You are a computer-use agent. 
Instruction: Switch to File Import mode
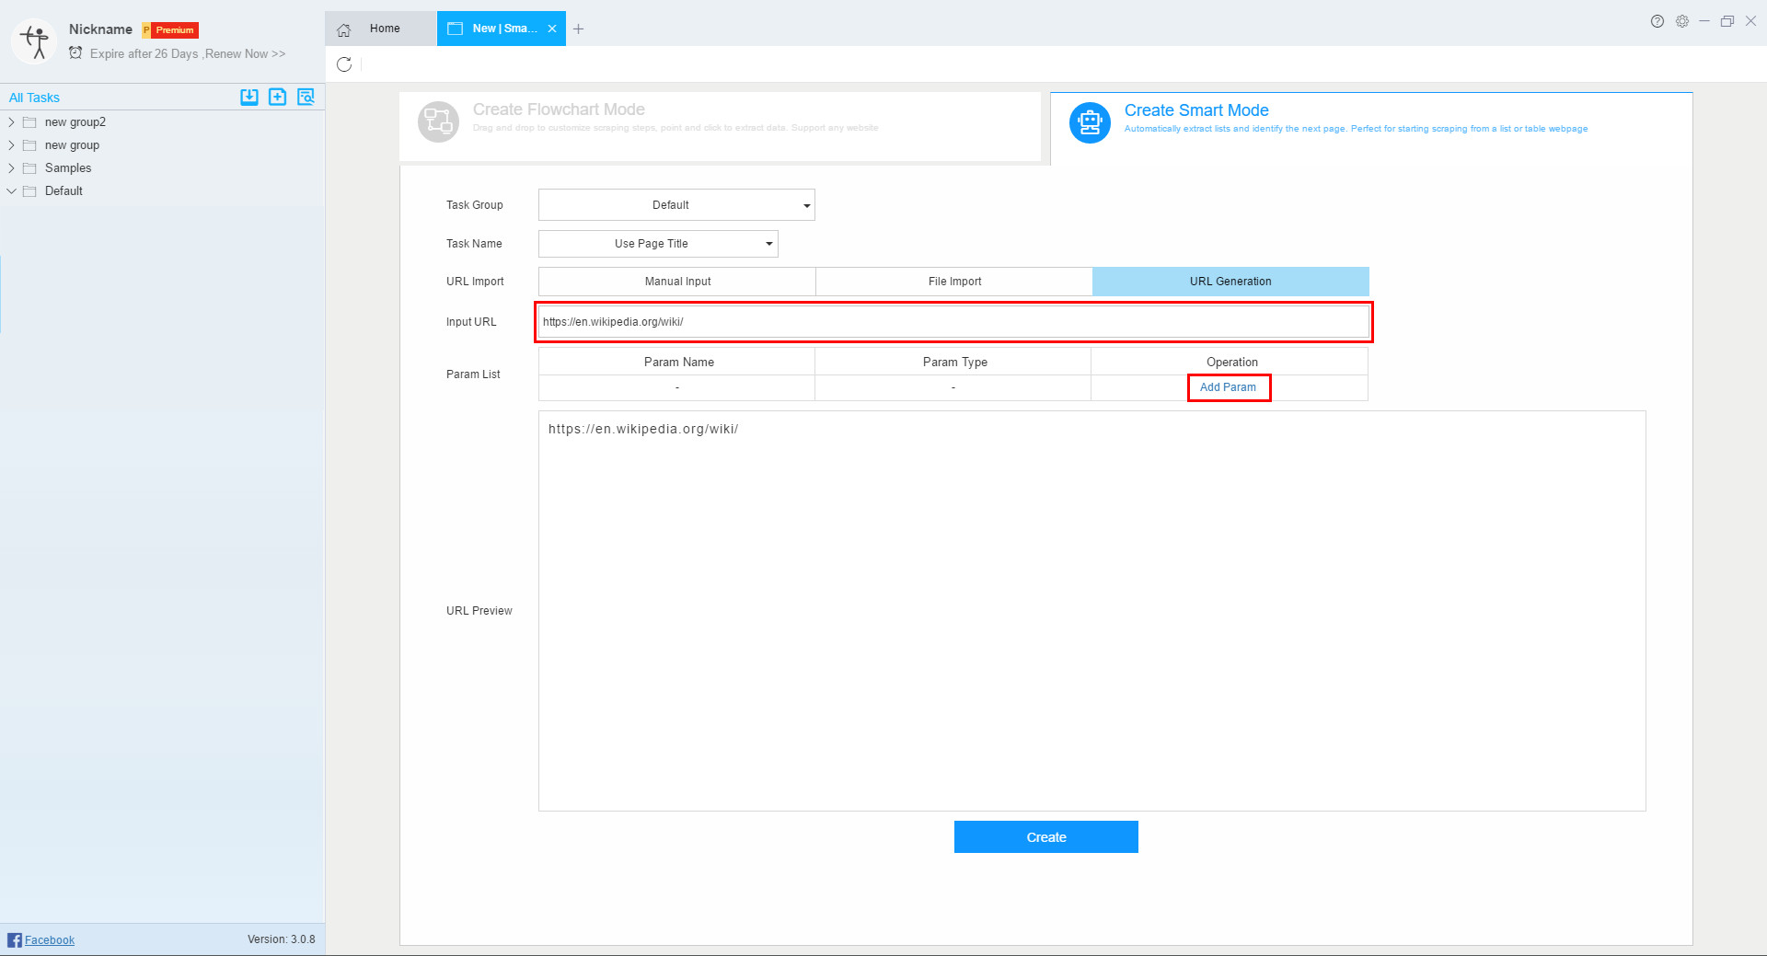[953, 282]
